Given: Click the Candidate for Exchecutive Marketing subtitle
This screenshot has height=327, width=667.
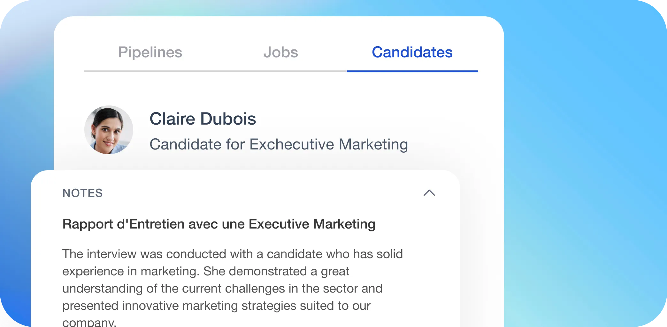Looking at the screenshot, I should pyautogui.click(x=279, y=144).
